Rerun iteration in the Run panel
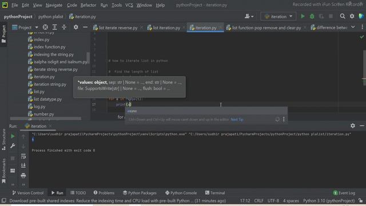The height and width of the screenshot is (206, 366). (x=13, y=136)
